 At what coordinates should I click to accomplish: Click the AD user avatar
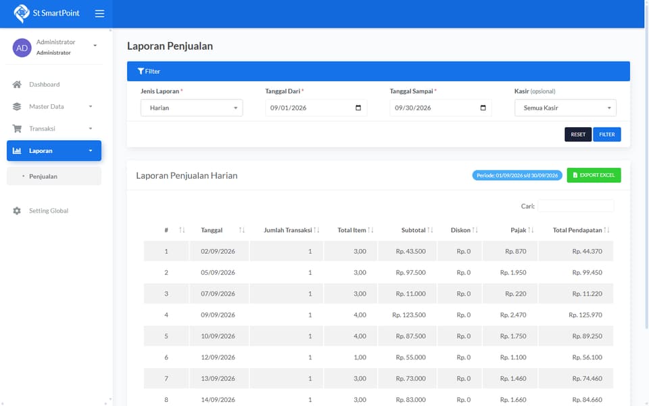click(22, 47)
